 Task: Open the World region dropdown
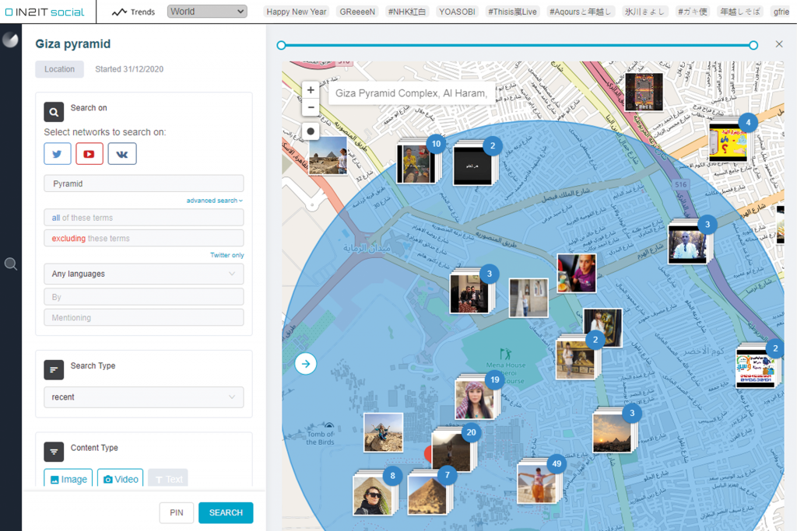coord(207,12)
